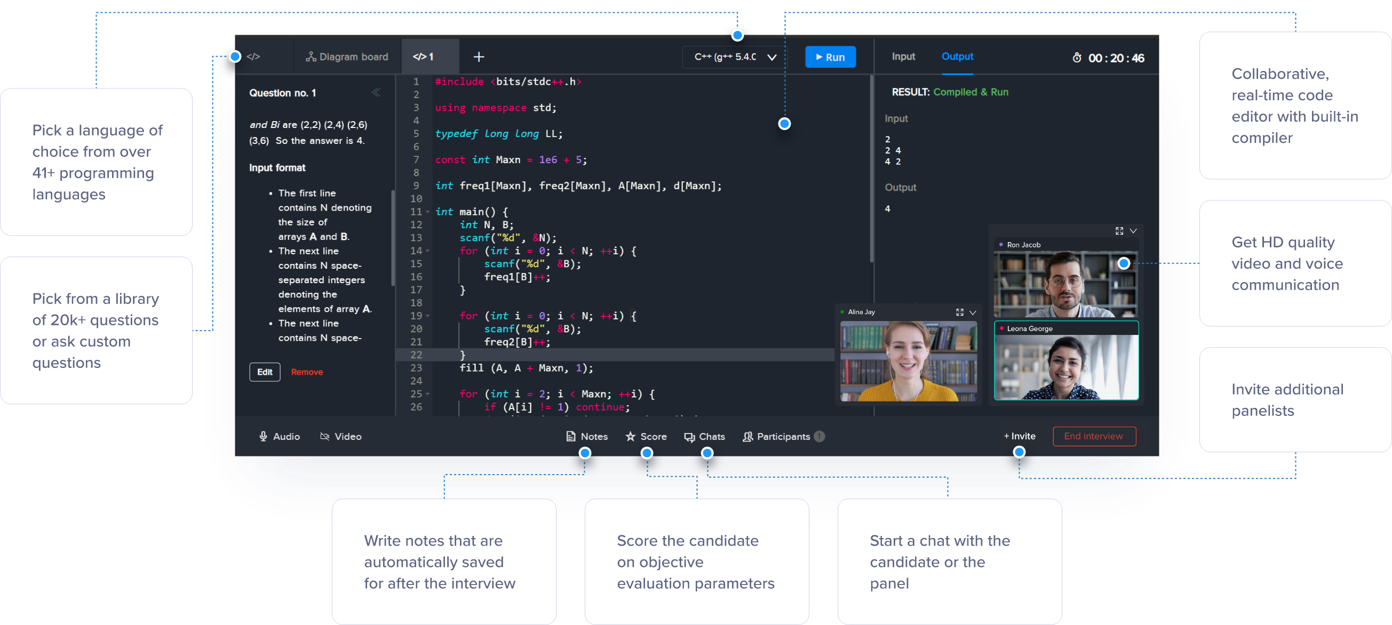The height and width of the screenshot is (625, 1392).
Task: Open the Score panel
Action: [x=646, y=436]
